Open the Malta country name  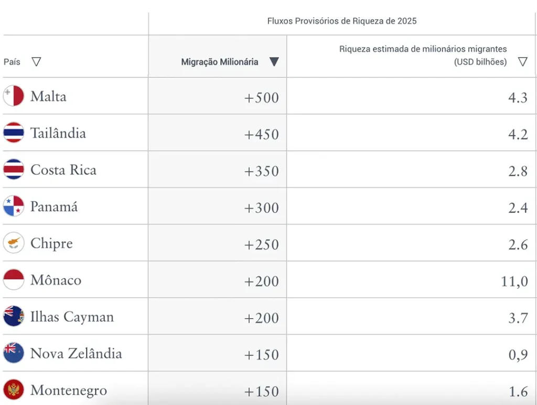(48, 96)
